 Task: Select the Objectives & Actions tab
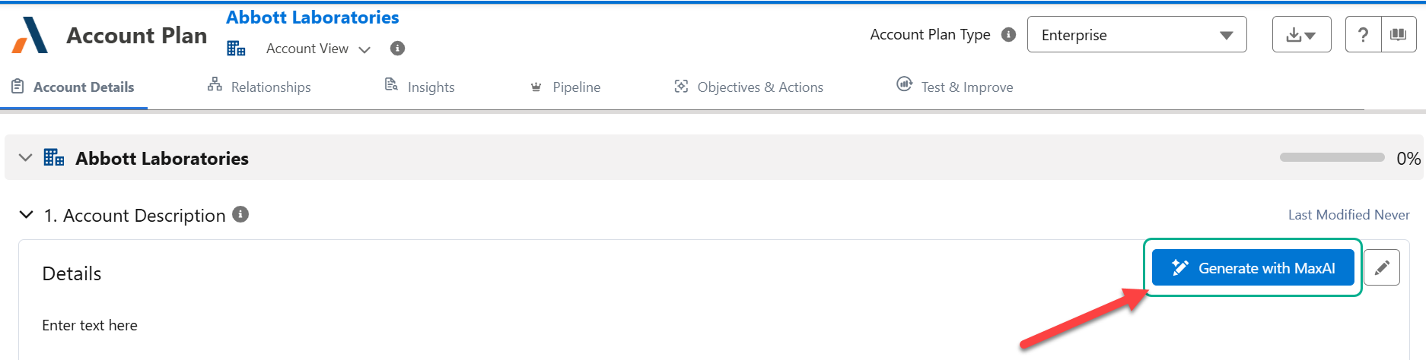[749, 87]
